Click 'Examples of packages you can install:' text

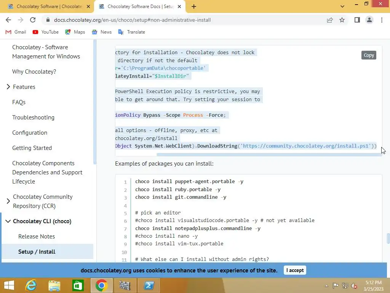coord(164,164)
